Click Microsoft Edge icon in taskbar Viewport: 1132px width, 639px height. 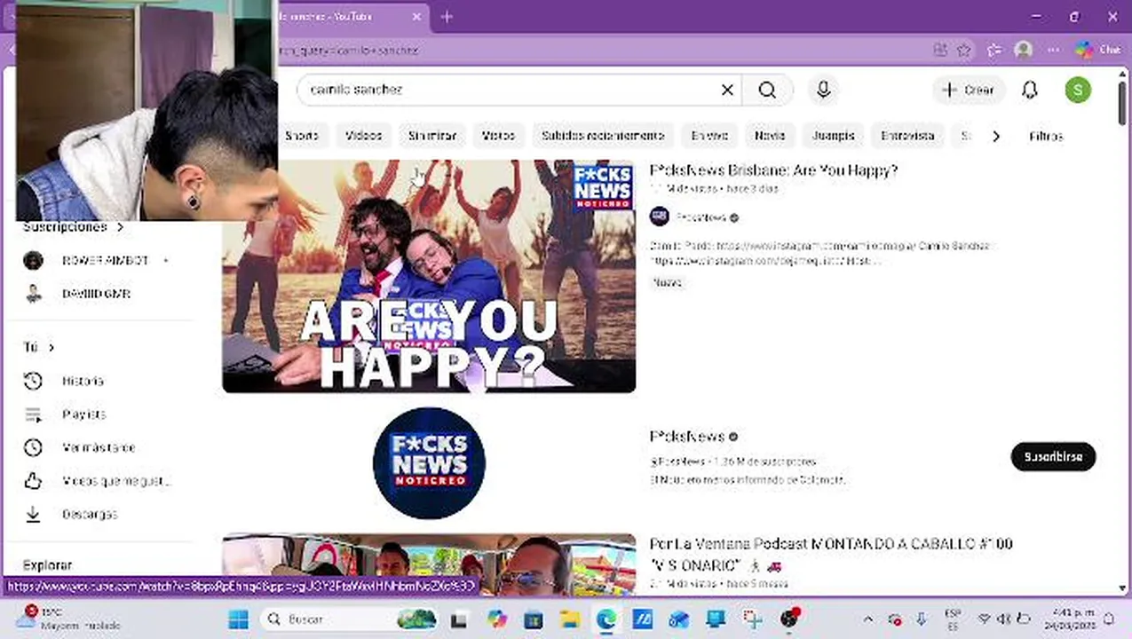tap(606, 619)
